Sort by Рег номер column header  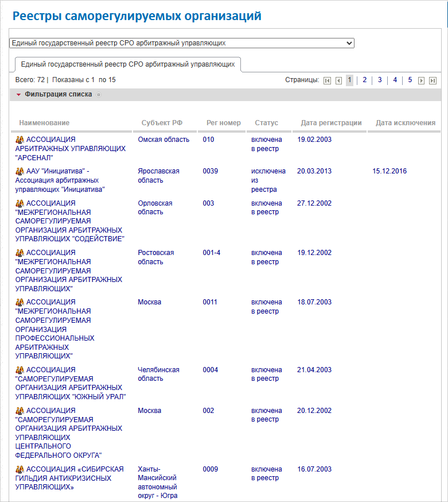click(224, 123)
